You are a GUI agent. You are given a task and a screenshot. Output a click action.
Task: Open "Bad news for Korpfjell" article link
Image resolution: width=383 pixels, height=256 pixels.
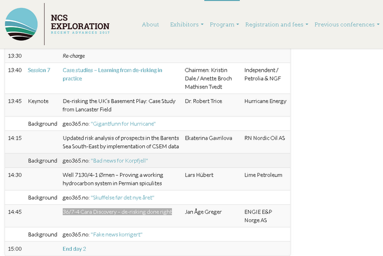pos(119,161)
